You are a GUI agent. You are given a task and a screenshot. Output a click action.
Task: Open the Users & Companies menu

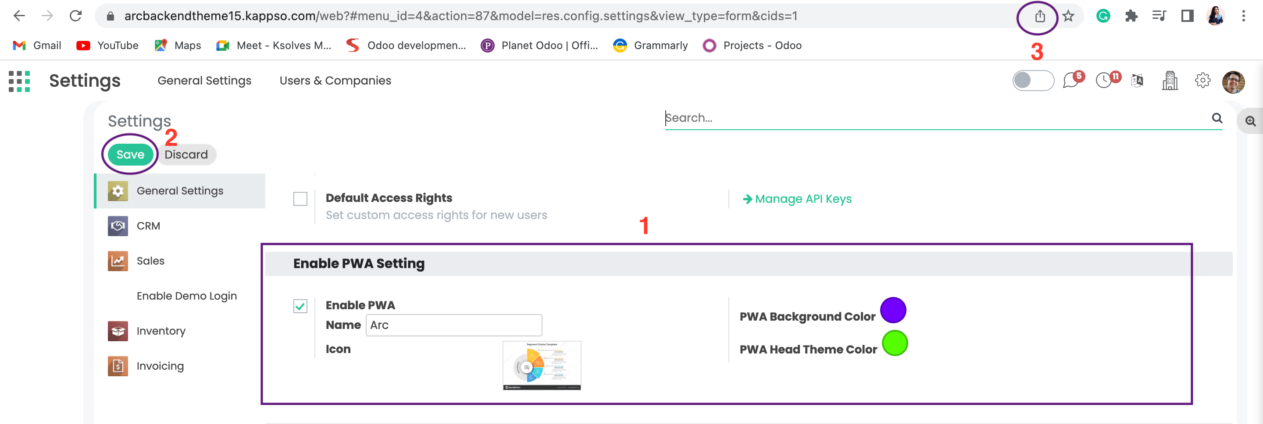click(x=335, y=81)
